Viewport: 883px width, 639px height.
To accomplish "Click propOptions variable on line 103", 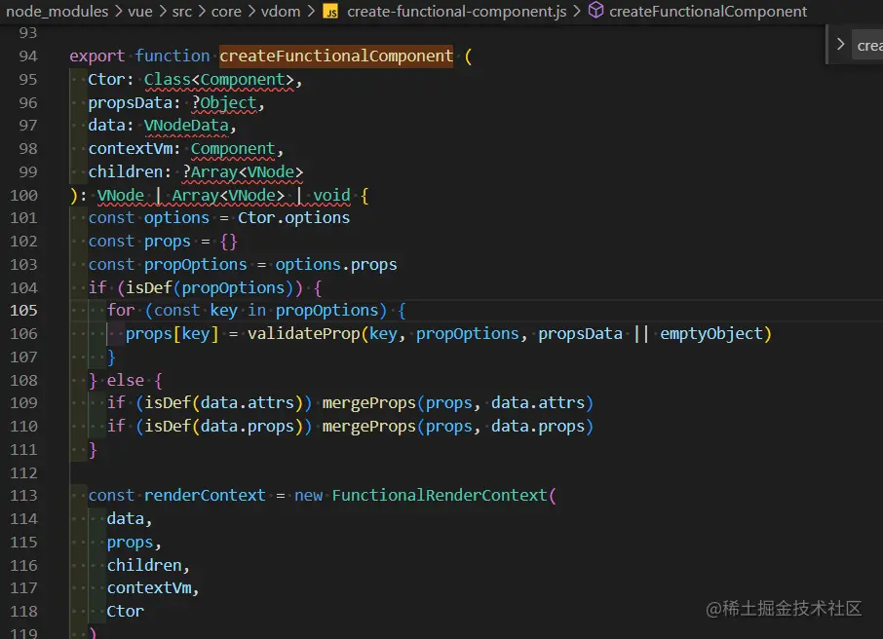I will point(195,265).
